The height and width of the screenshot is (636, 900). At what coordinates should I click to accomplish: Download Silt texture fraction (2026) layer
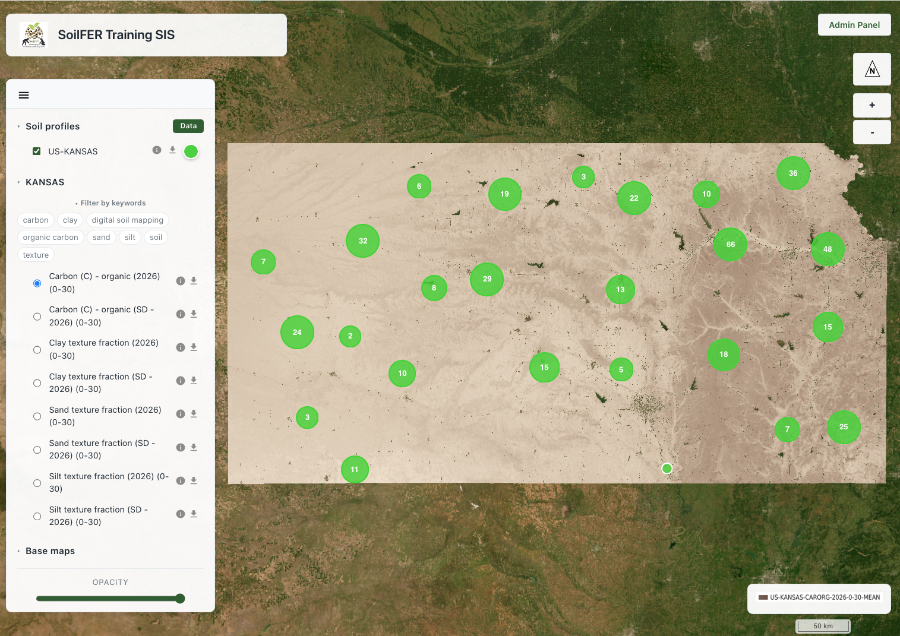[194, 481]
